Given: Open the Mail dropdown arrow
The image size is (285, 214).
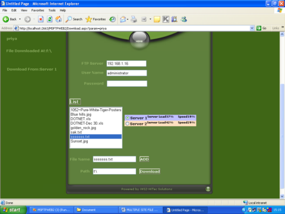Looking at the screenshot, I should click(128, 19).
